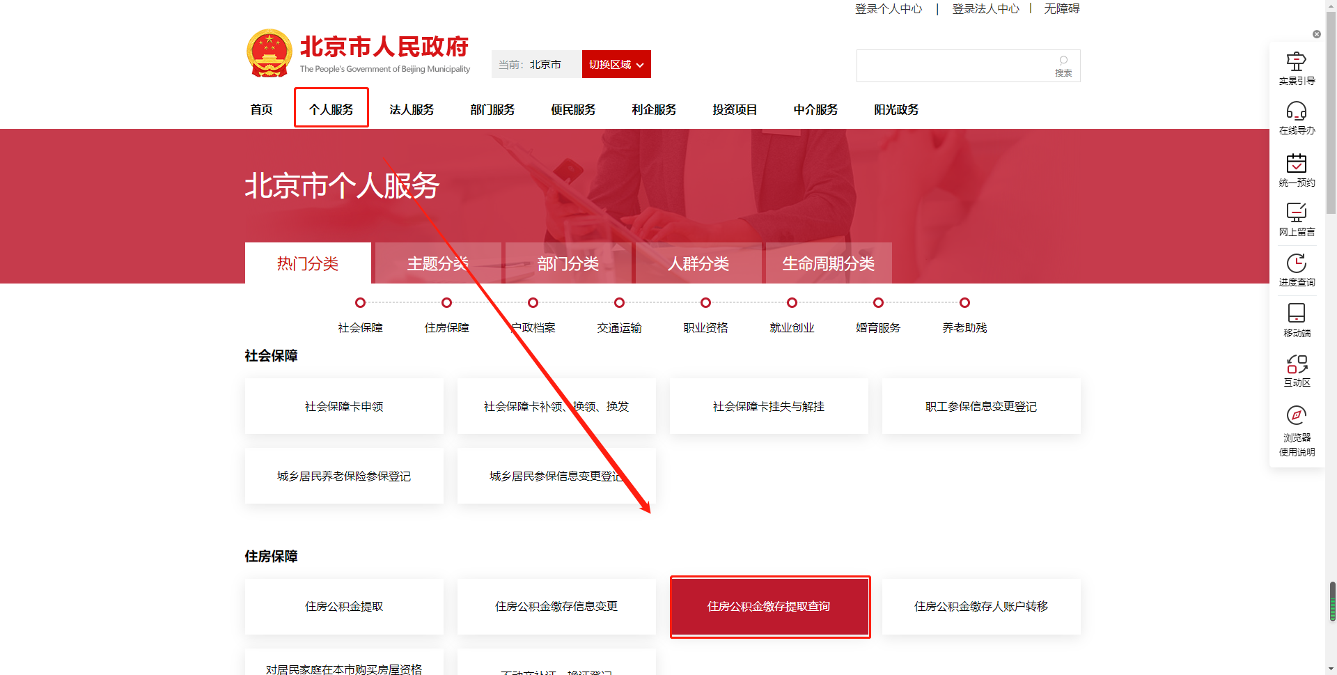Select 法人服务 navigation item
This screenshot has width=1337, height=675.
412,109
